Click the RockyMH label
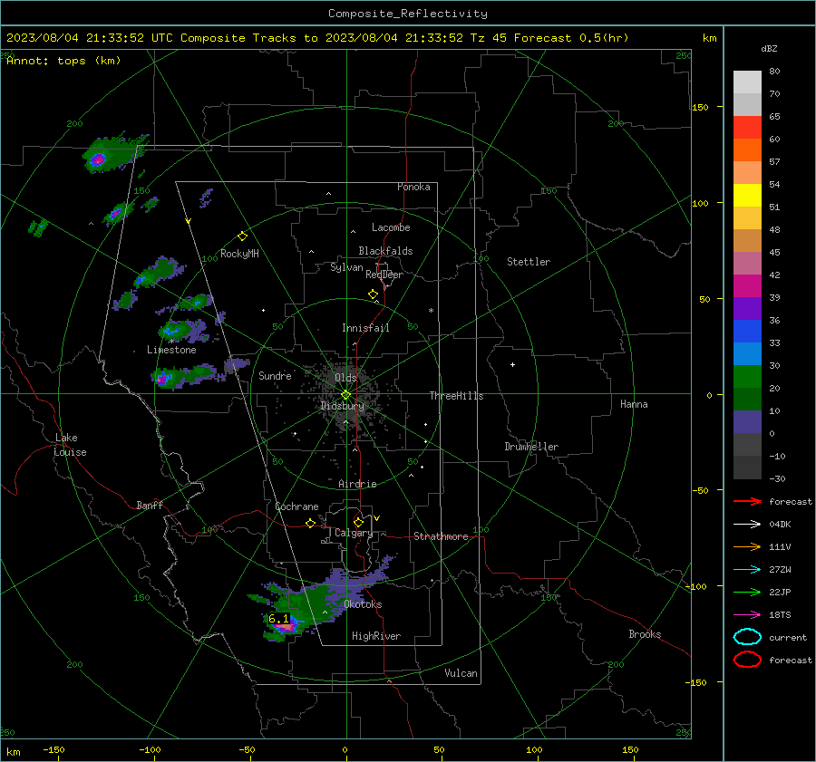Image resolution: width=816 pixels, height=762 pixels. click(x=239, y=254)
